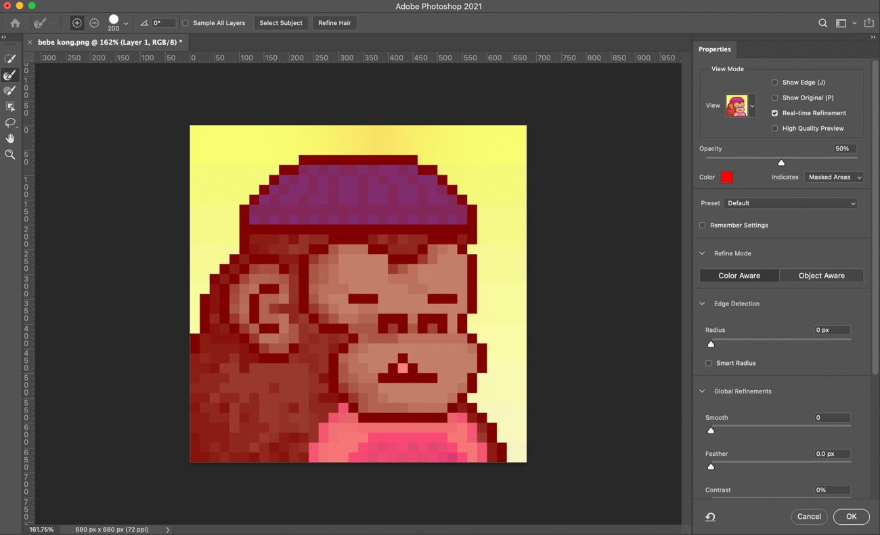Viewport: 880px width, 535px height.
Task: Click the add-to-selection icon in options bar
Action: pos(76,22)
